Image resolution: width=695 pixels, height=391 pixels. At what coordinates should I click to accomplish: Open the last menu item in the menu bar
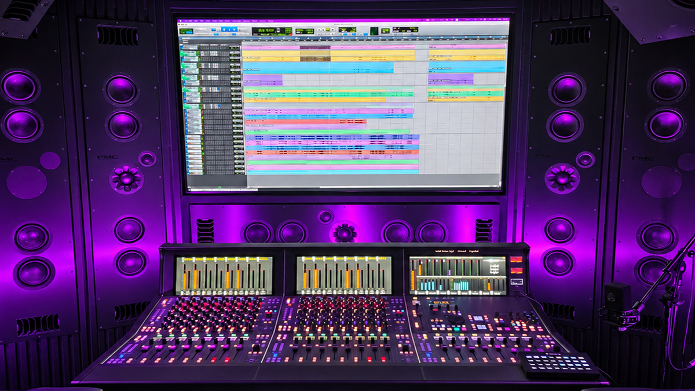[271, 21]
